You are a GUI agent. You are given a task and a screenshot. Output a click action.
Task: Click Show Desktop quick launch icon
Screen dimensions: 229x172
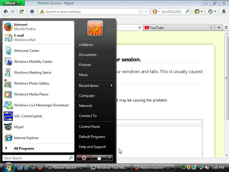coord(20,168)
